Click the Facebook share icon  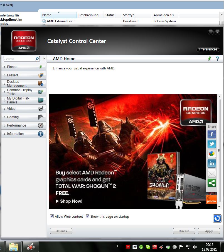(x=212, y=134)
